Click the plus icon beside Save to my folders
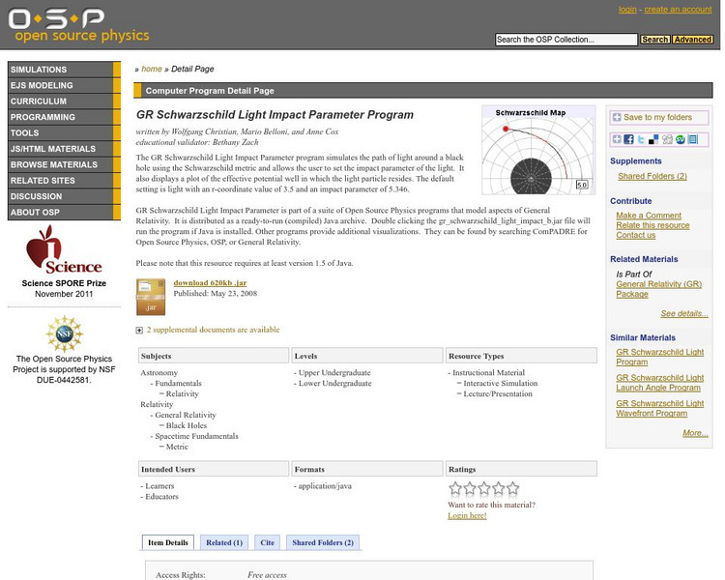The height and width of the screenshot is (580, 725). coord(617,117)
